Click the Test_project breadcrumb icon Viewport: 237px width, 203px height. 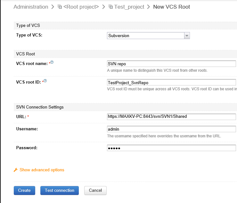coord(110,7)
